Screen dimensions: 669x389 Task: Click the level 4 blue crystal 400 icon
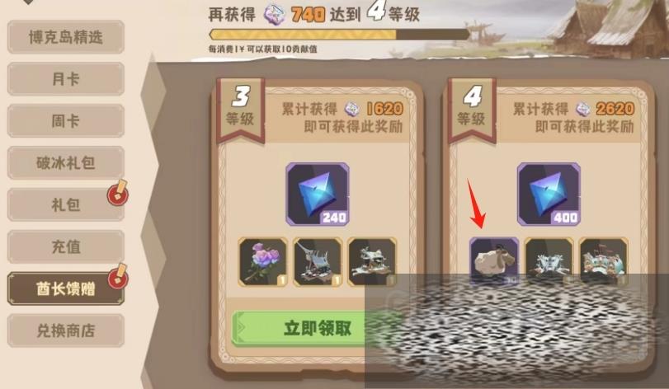pyautogui.click(x=549, y=194)
